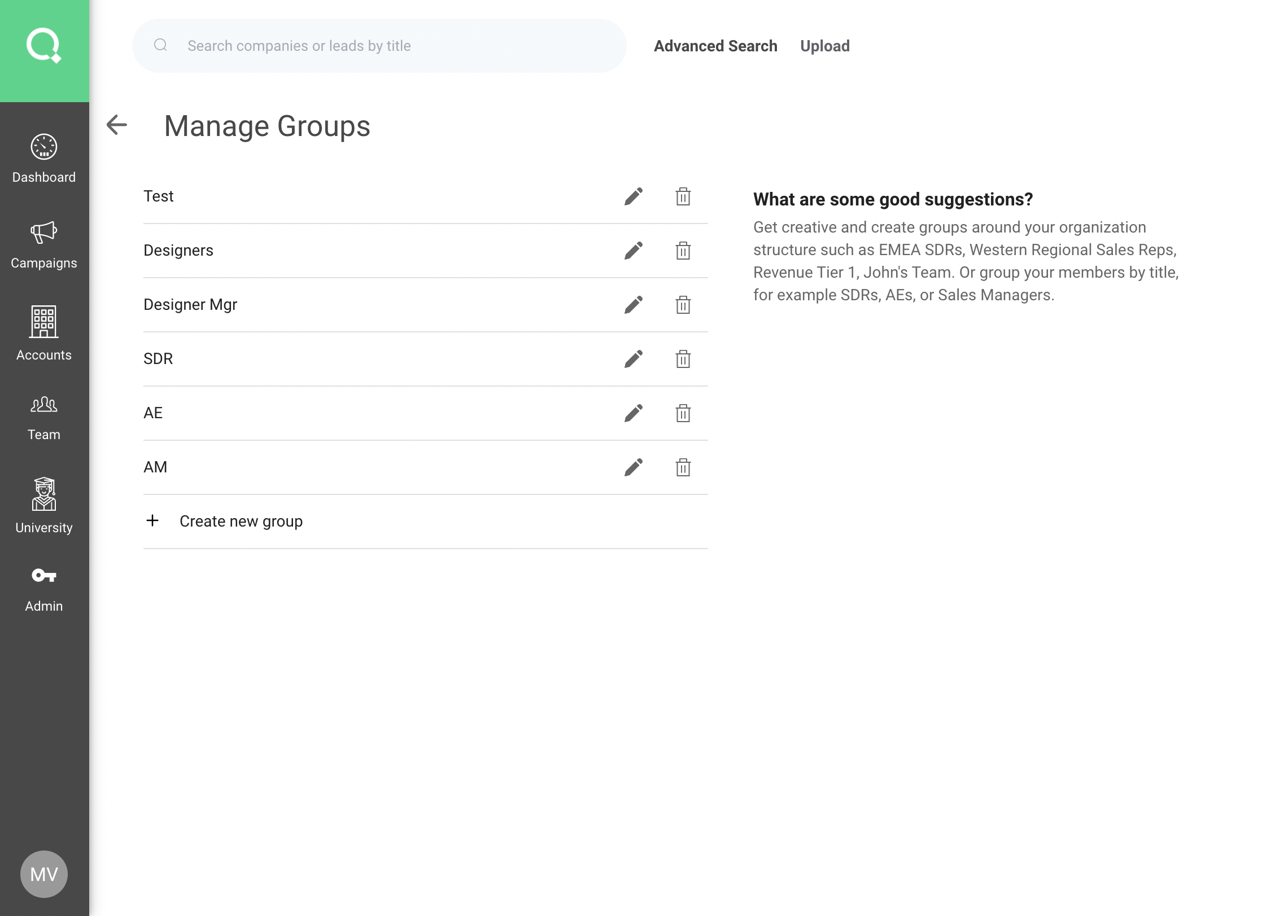This screenshot has width=1288, height=916.
Task: Click Create new group
Action: [x=241, y=521]
